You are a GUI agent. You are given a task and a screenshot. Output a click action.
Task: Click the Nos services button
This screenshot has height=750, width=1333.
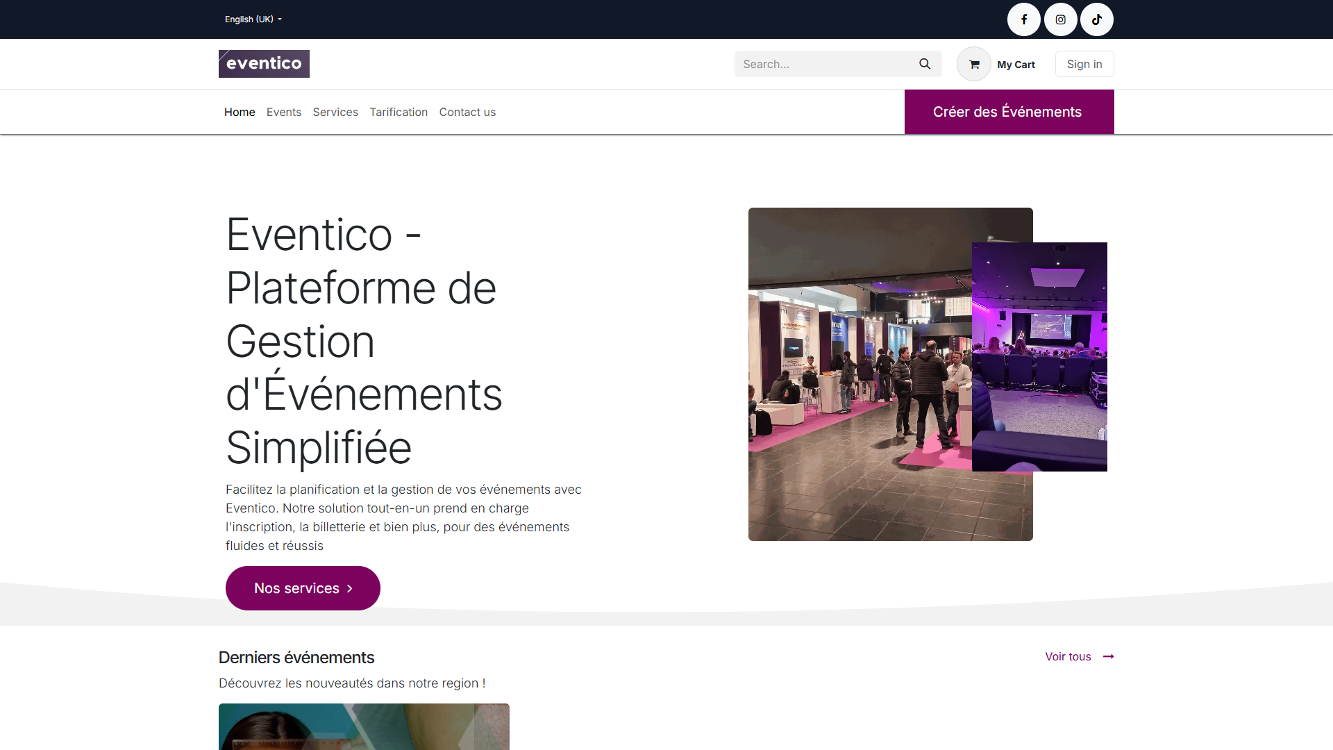[x=302, y=587]
